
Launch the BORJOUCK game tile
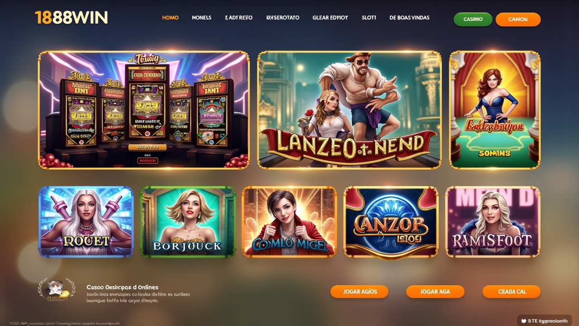pyautogui.click(x=188, y=221)
